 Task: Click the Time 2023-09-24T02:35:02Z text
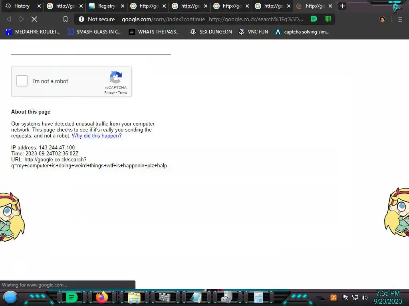pyautogui.click(x=45, y=153)
